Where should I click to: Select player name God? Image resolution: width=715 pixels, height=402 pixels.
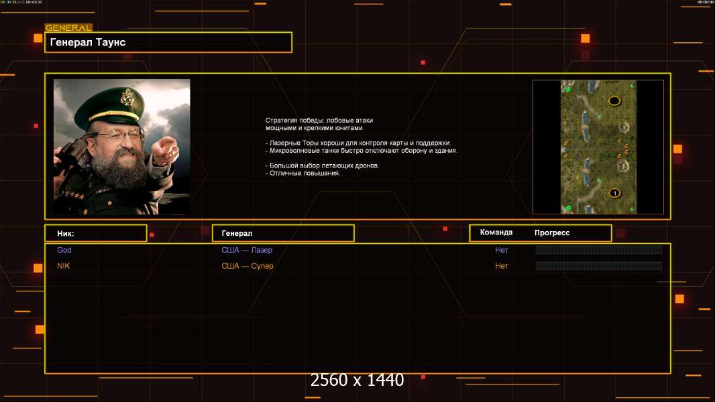point(64,250)
